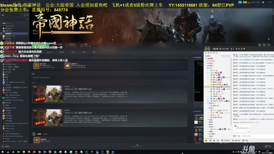Image resolution: width=274 pixels, height=154 pixels.
Task: Open the 2021.11.26 update news thumbnail
Action: pyautogui.click(x=48, y=118)
